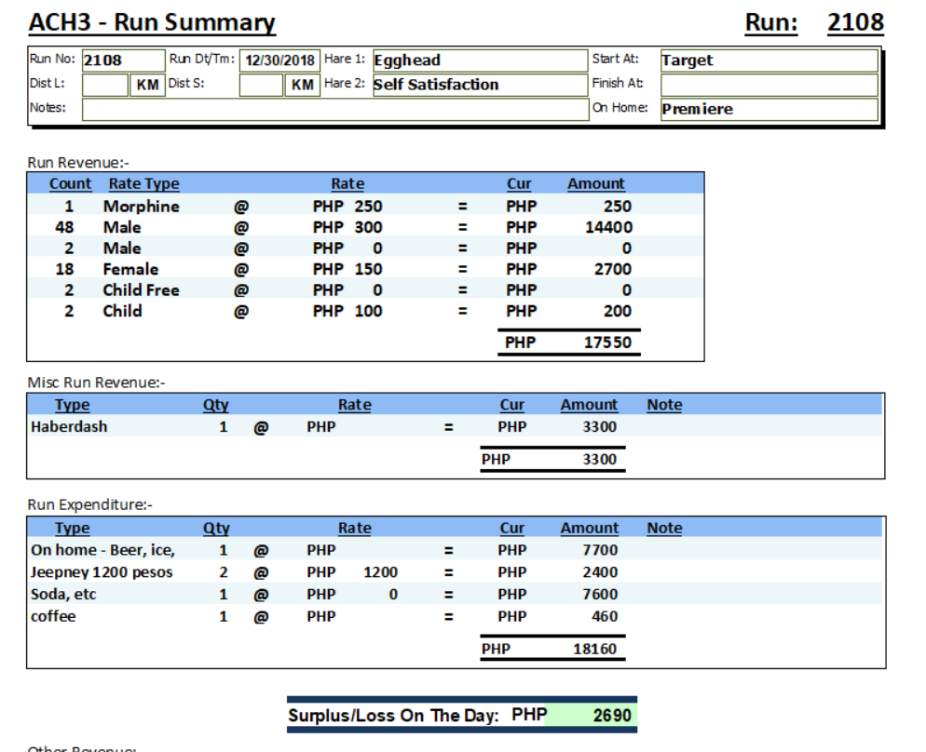Click the empty Finish At field
This screenshot has height=752, width=926.
click(x=769, y=85)
